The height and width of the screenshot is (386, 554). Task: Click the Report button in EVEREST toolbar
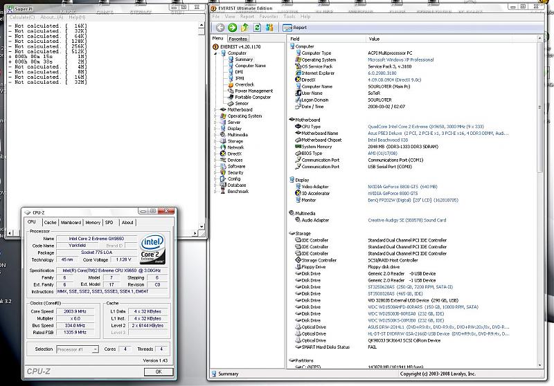(295, 28)
